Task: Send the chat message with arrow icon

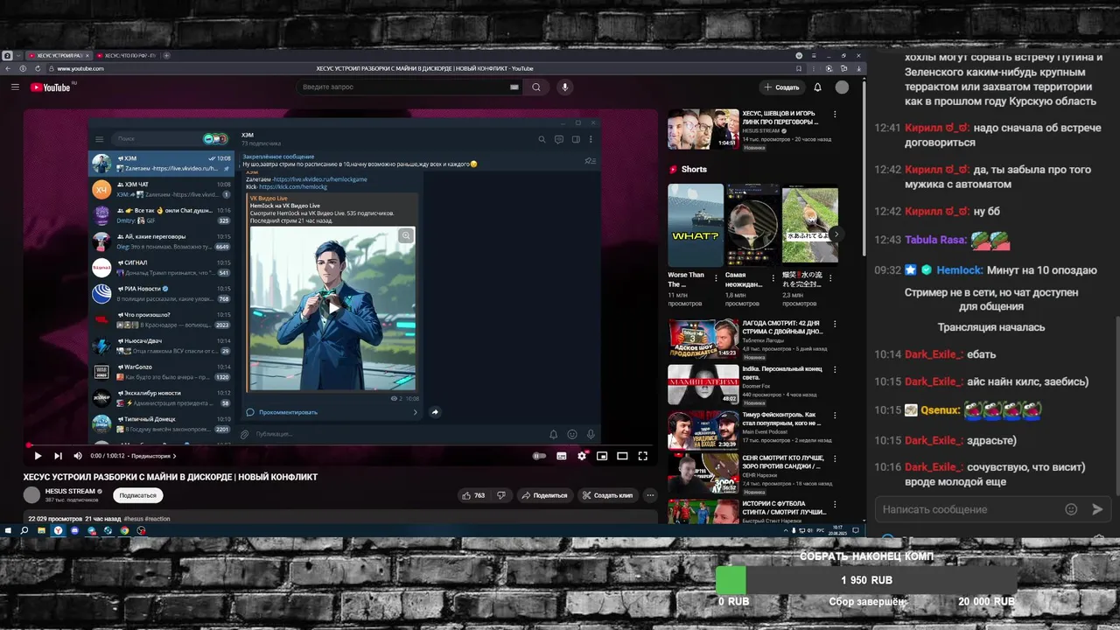Action: [1097, 509]
